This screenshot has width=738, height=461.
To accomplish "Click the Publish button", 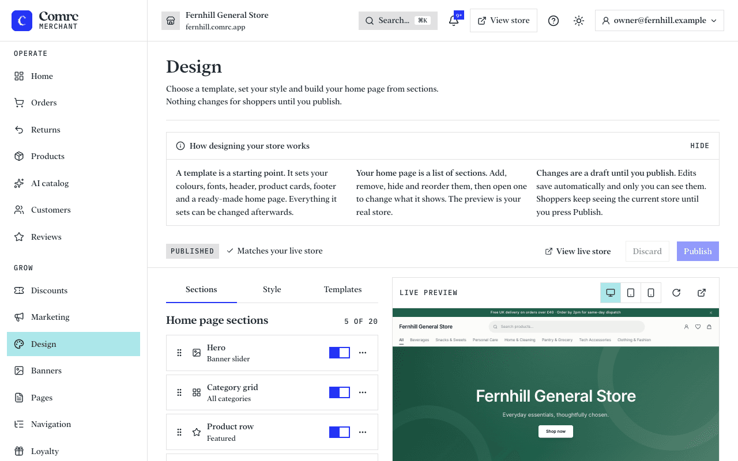I will 698,251.
